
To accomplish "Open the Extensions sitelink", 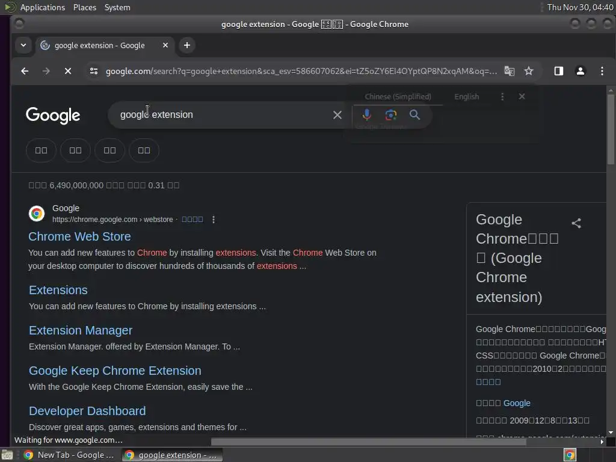I will pyautogui.click(x=58, y=290).
